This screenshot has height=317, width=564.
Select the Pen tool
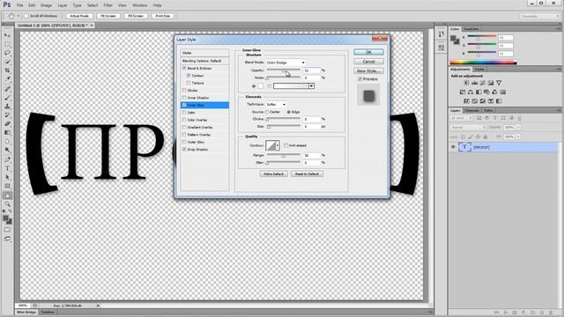pyautogui.click(x=7, y=159)
